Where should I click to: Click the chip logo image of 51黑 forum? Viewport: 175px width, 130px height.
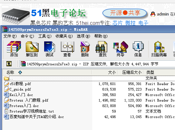[x=16, y=16]
